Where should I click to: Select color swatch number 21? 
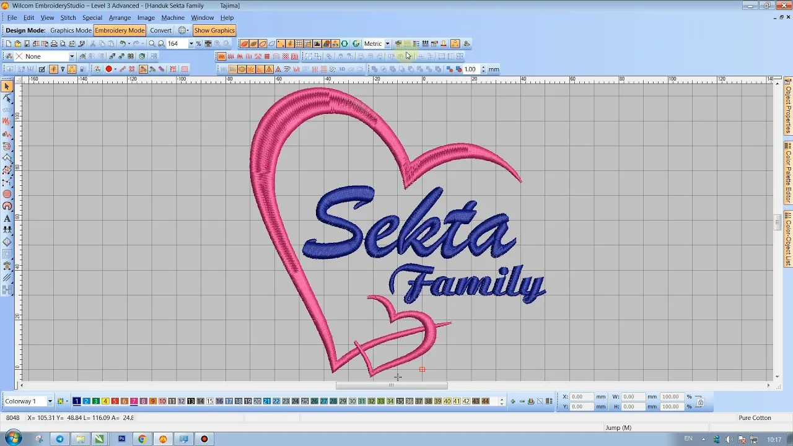tap(267, 401)
